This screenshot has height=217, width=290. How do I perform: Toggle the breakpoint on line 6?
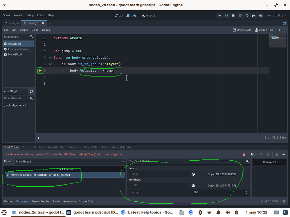tap(40, 70)
